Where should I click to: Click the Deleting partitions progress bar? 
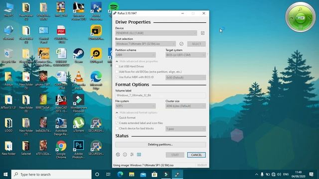160,145
